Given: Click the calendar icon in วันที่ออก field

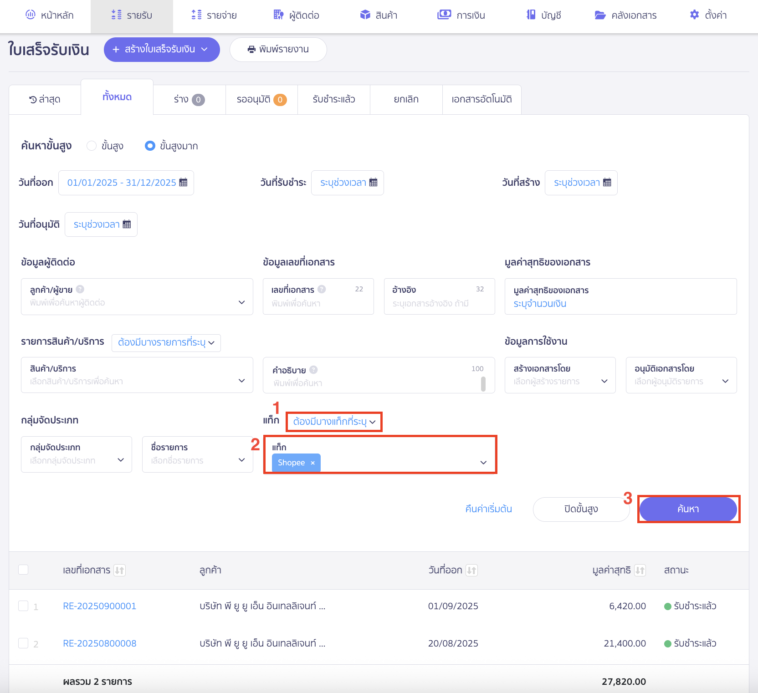Looking at the screenshot, I should pos(183,183).
